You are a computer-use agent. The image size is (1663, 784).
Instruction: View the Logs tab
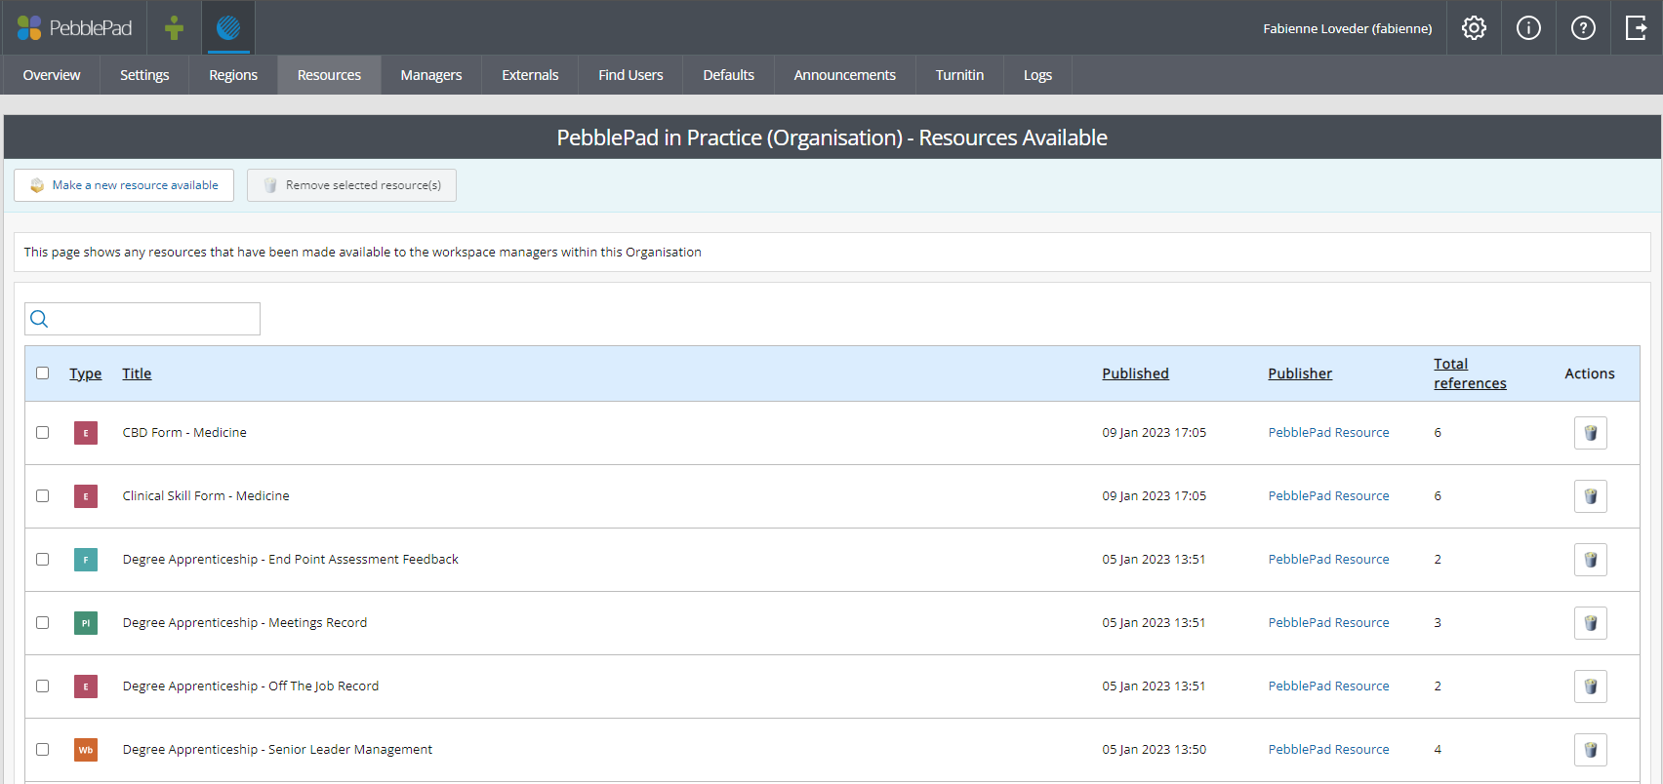point(1037,75)
